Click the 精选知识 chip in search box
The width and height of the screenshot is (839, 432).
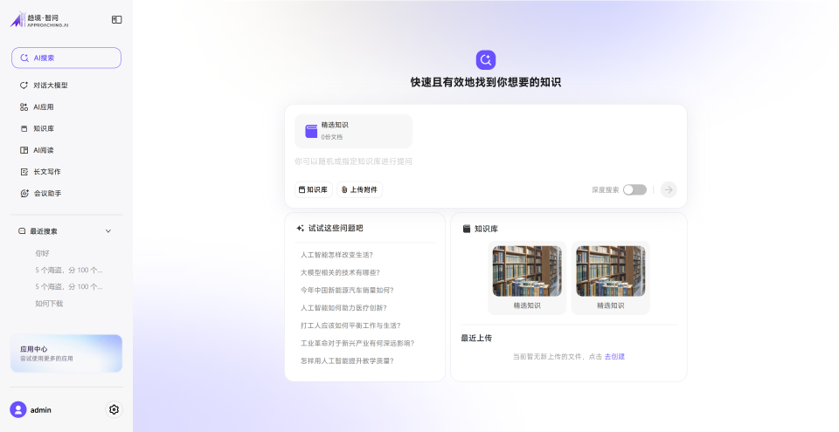coord(353,131)
